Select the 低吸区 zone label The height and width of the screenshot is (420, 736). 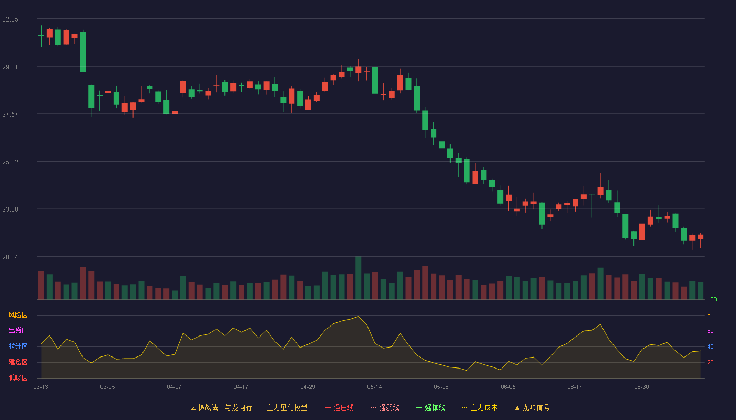pos(18,377)
